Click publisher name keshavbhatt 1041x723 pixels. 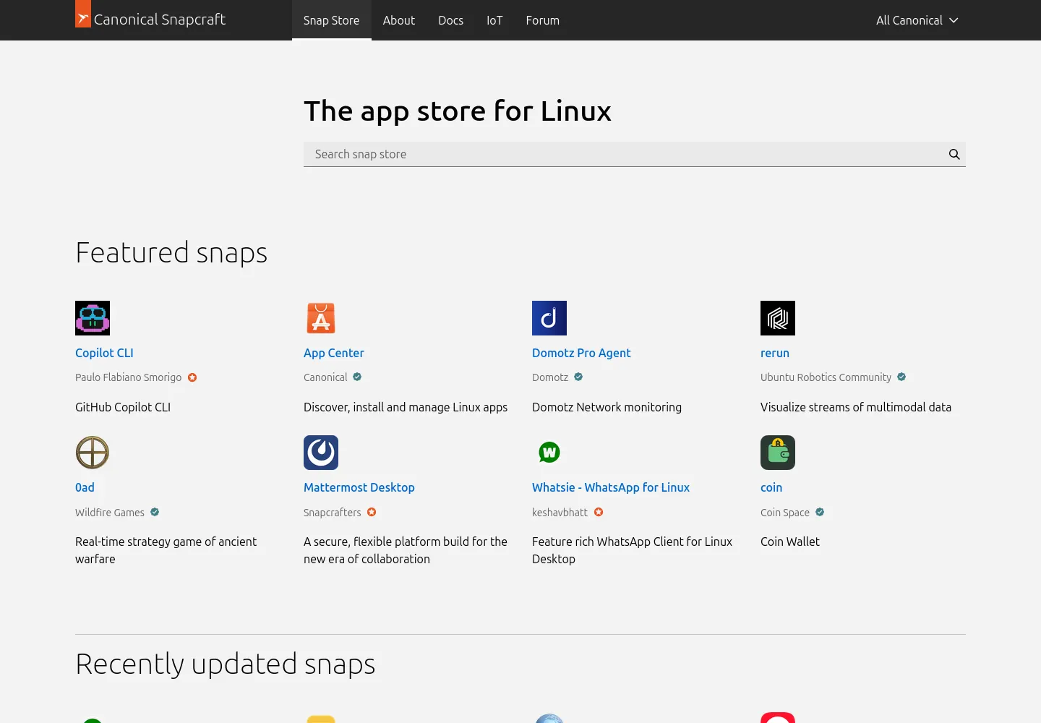560,513
